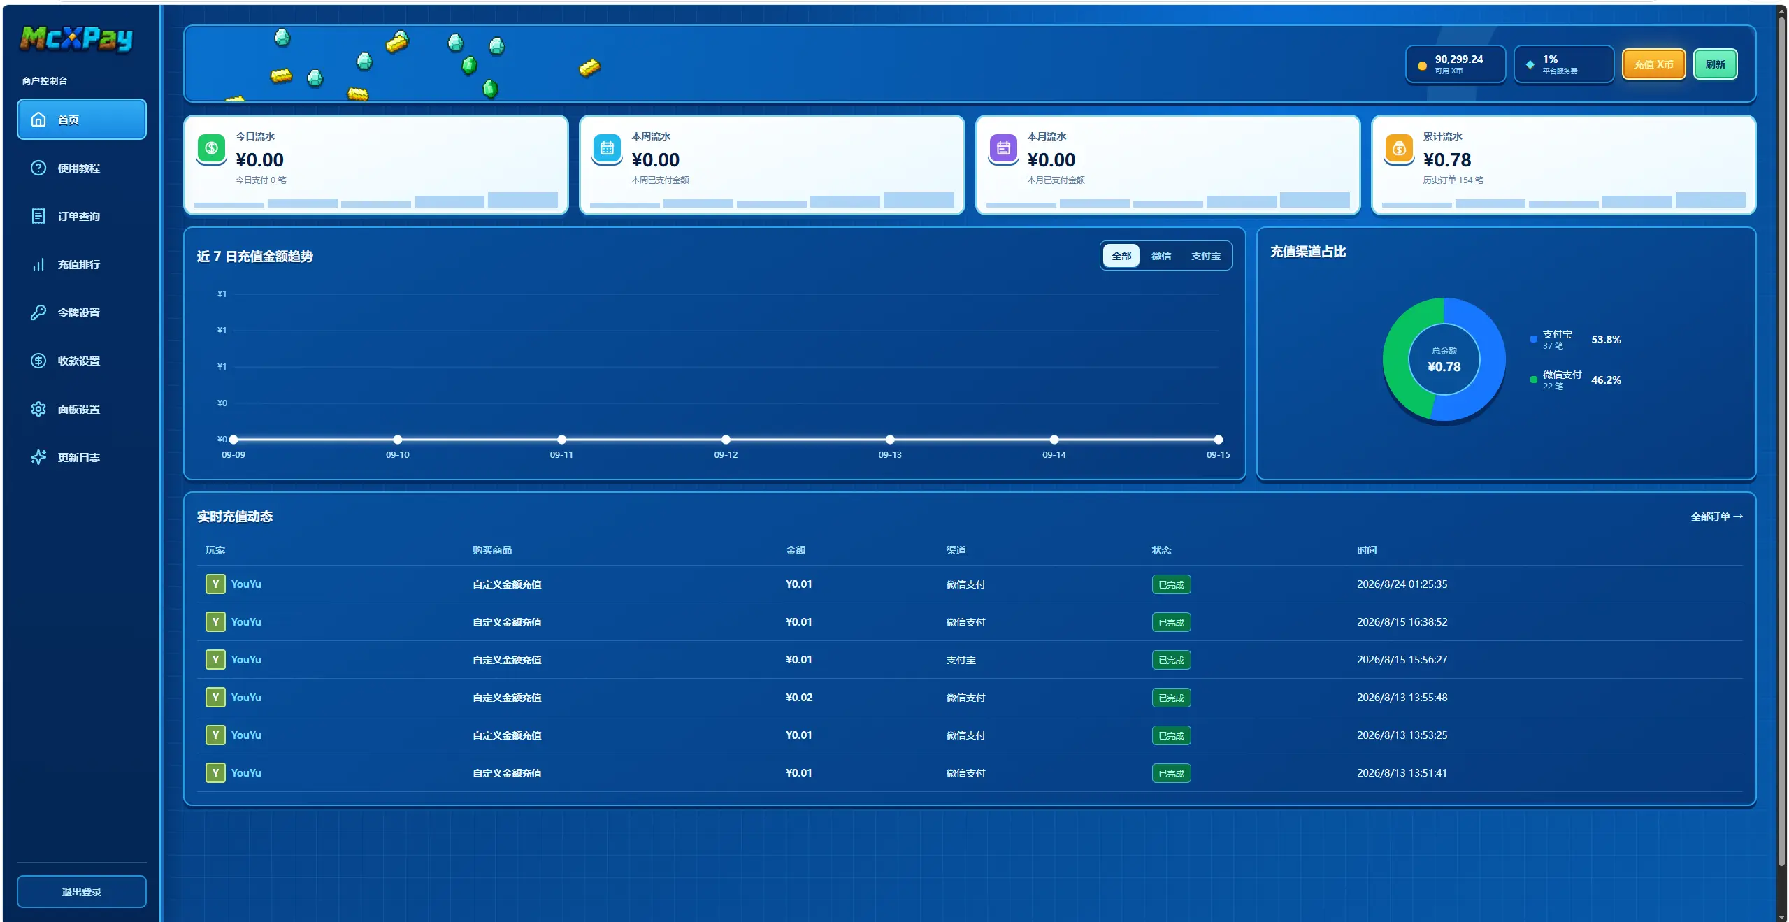Click the 退出登录 logout button
The image size is (1789, 922).
coord(82,891)
